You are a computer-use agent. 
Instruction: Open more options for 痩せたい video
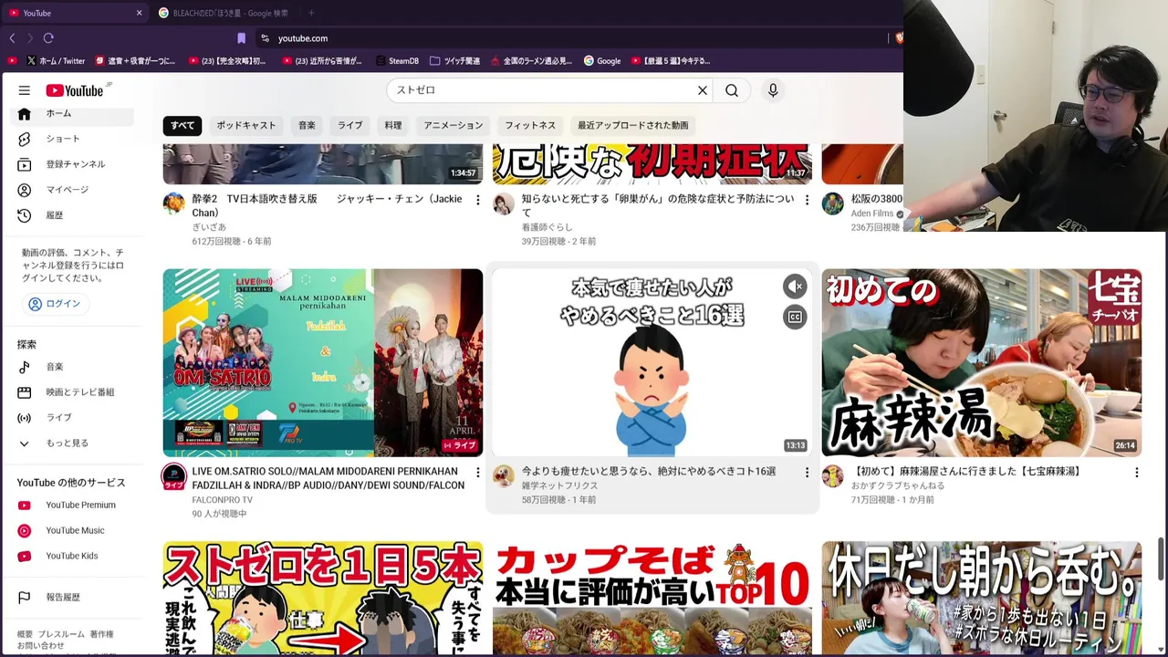[807, 473]
